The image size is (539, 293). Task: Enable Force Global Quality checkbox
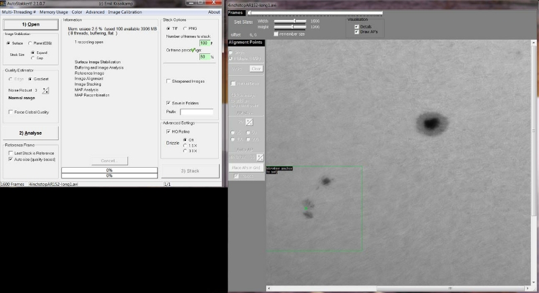[10, 112]
